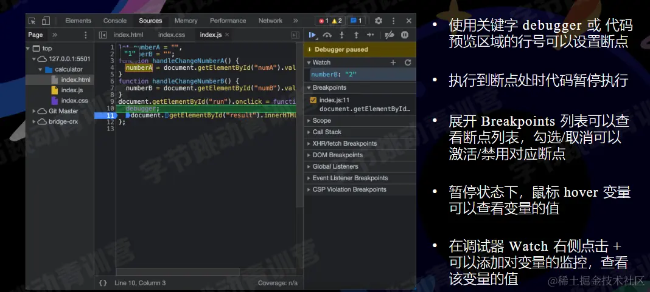
Task: Collapse the 127.0.0.1:5501 origin node
Action: click(x=35, y=59)
